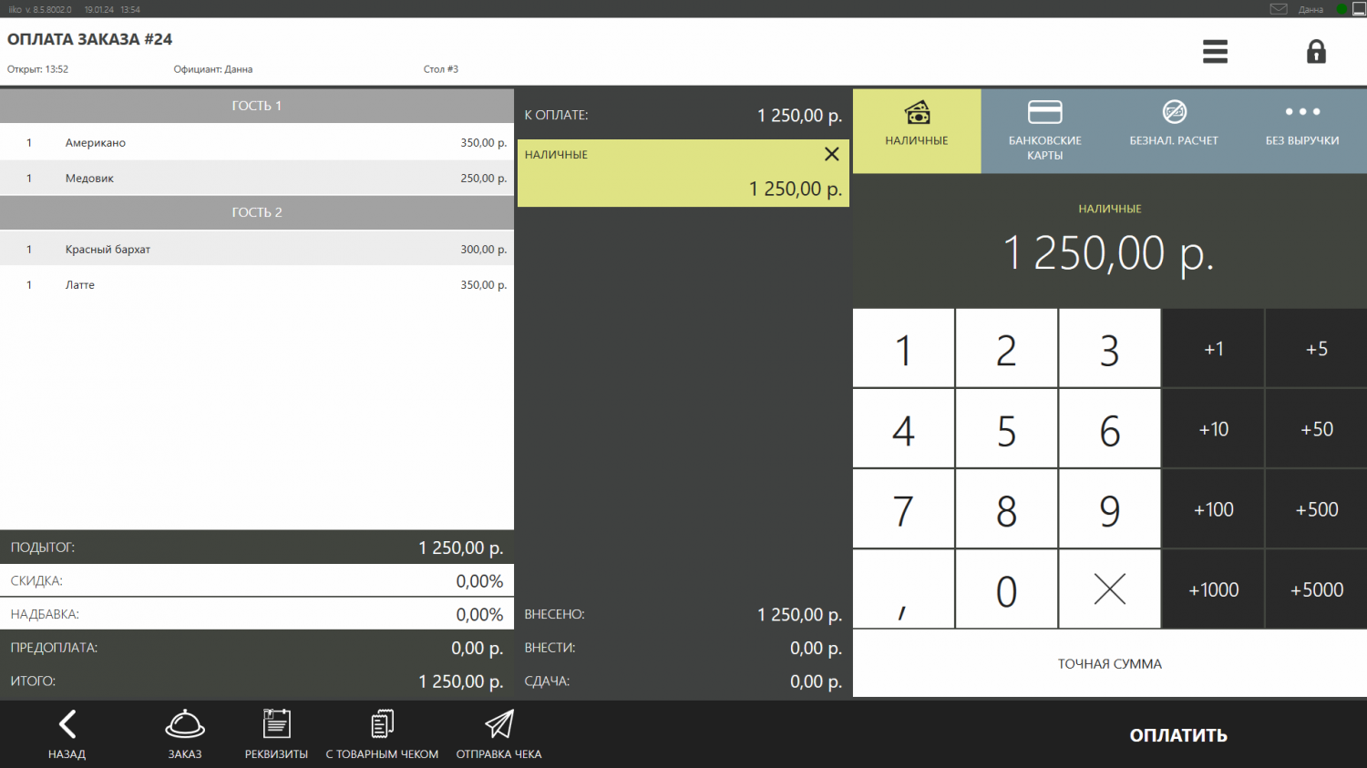Send receipt via Отправка чека
This screenshot has height=768, width=1367.
(x=498, y=734)
